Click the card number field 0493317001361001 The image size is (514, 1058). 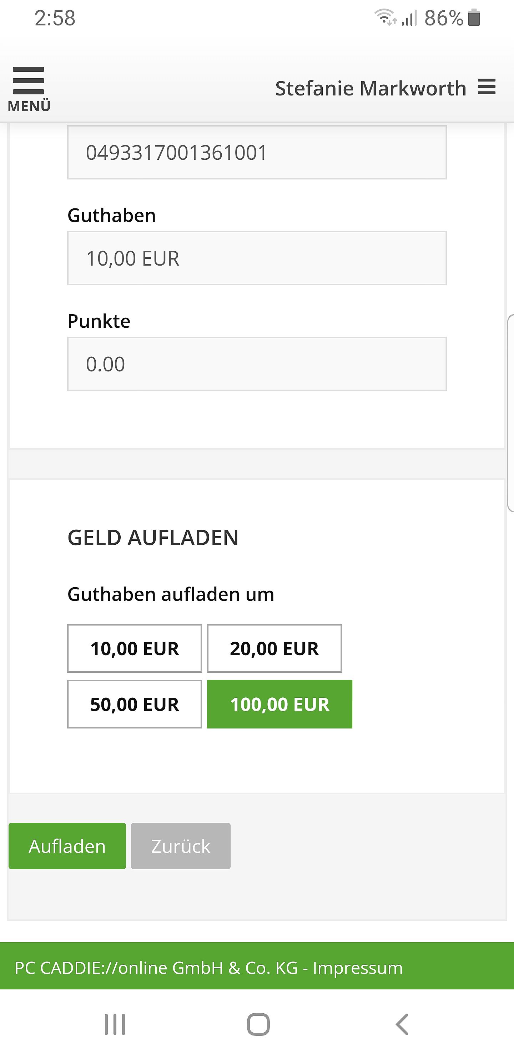coord(257,152)
